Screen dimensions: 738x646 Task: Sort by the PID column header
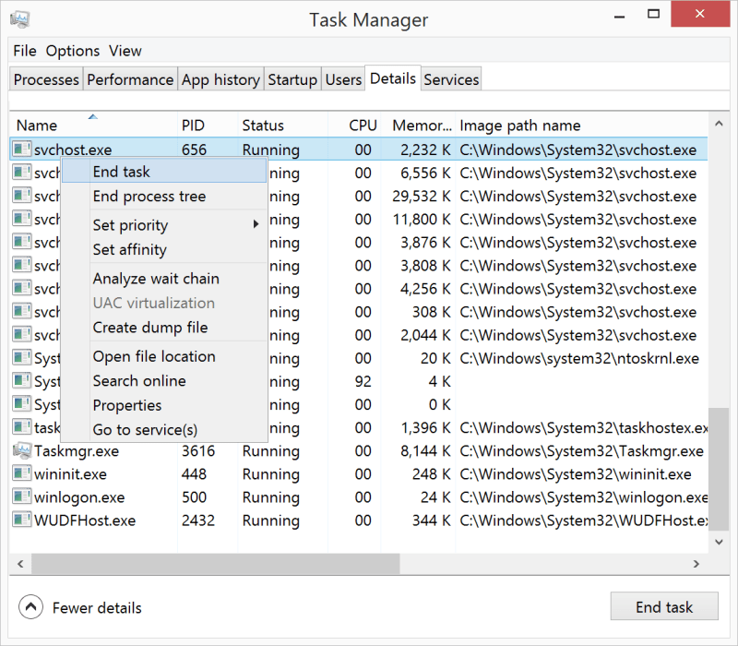[208, 126]
